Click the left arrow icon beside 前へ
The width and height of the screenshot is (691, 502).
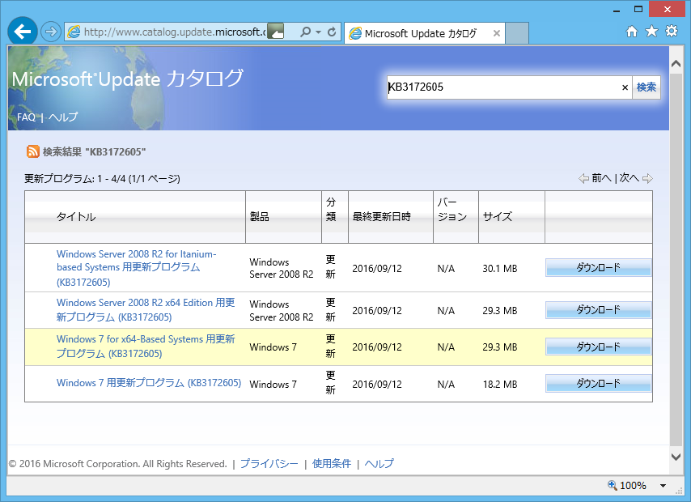[x=583, y=179]
